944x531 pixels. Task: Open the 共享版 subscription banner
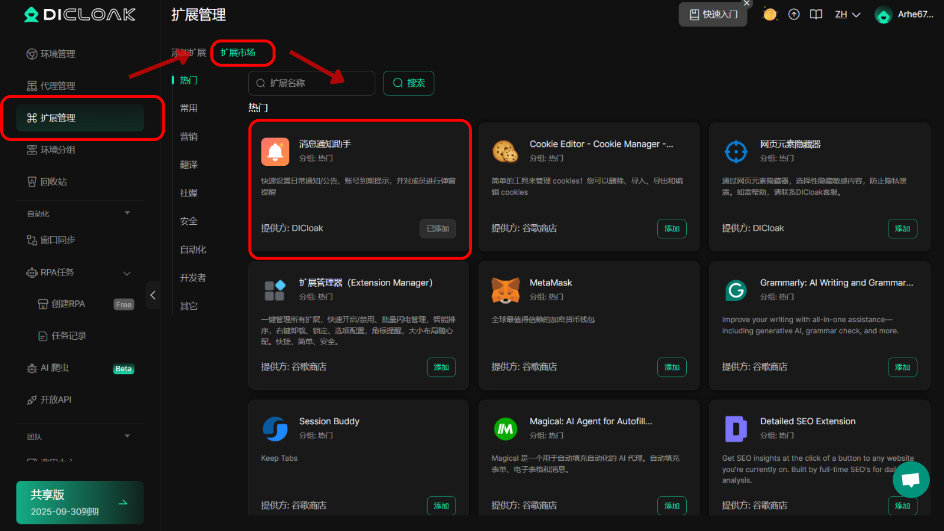coord(80,503)
